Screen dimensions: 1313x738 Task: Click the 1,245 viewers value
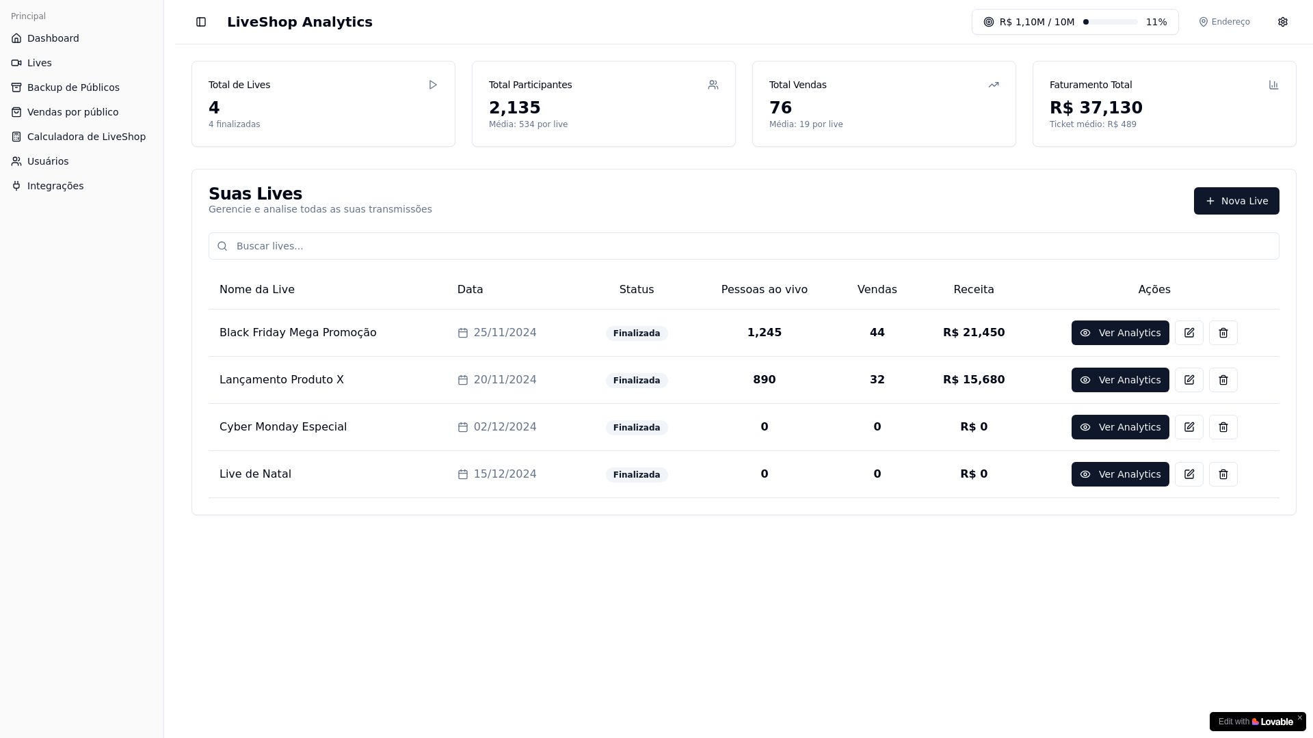tap(765, 333)
